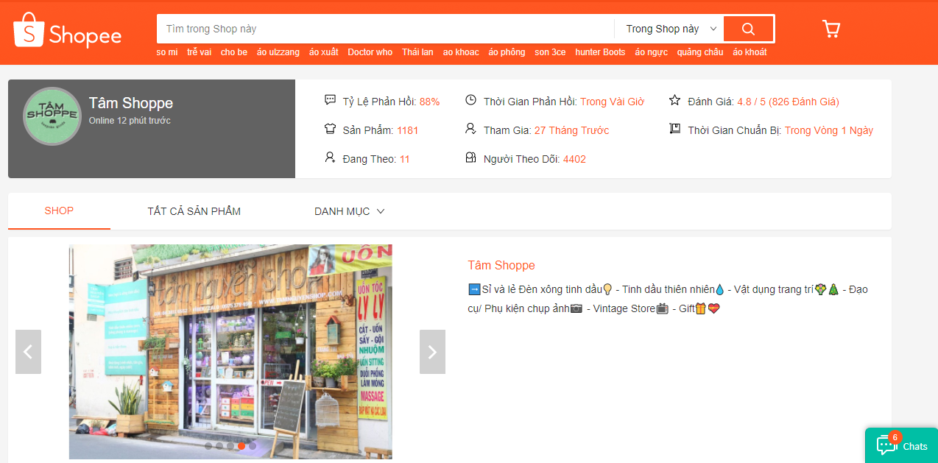Search suggestion 'áo khoát'
938x463 pixels.
click(750, 52)
